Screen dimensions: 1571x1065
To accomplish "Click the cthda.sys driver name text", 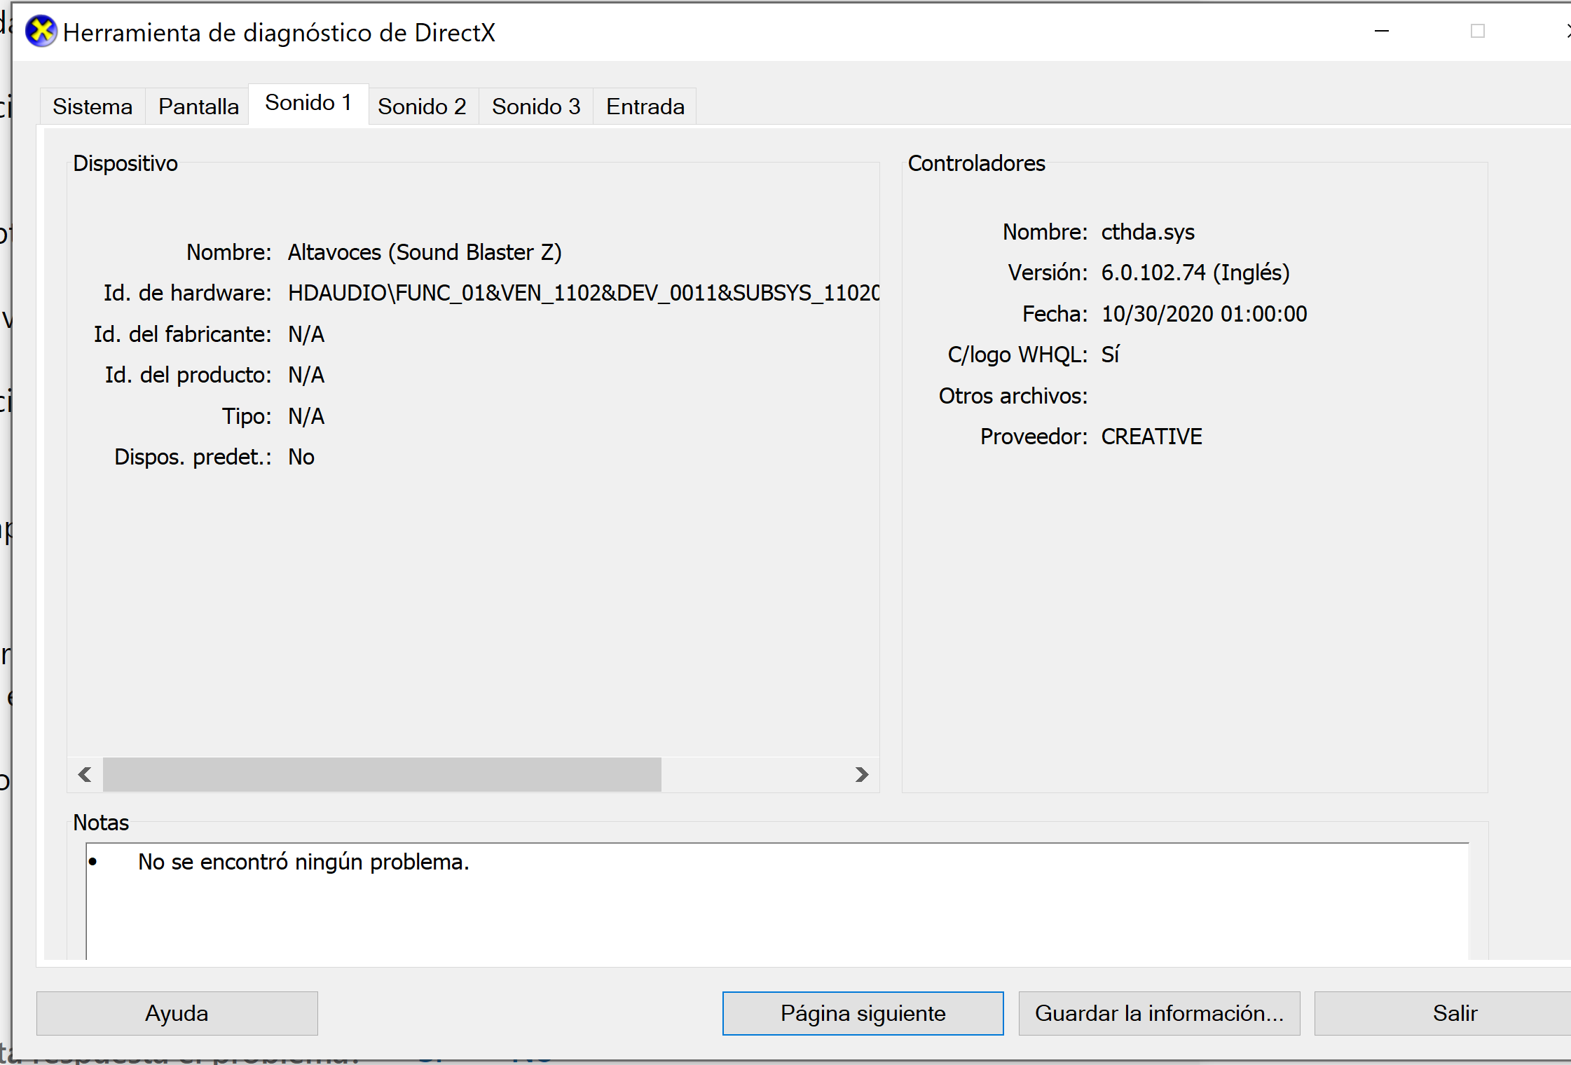I will tap(1148, 232).
